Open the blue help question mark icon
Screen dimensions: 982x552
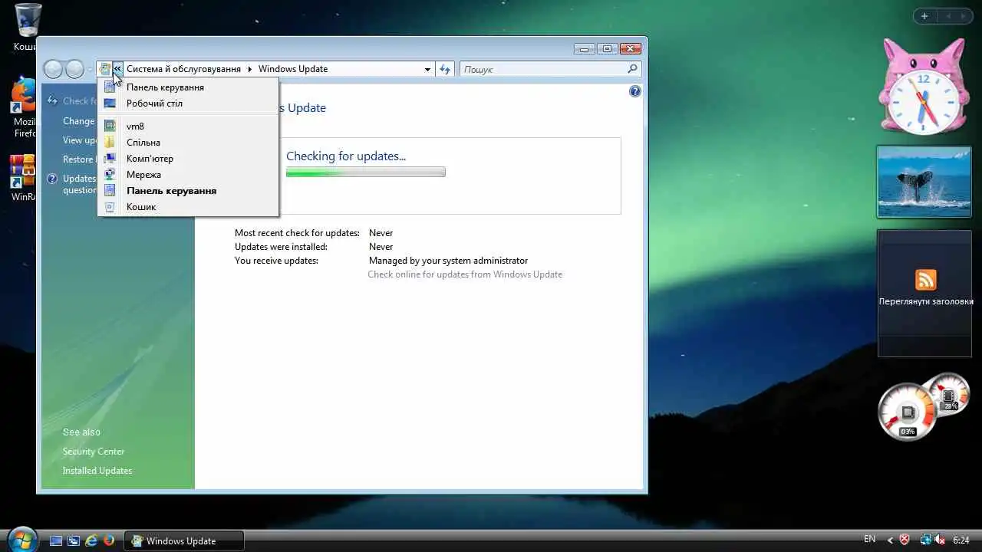coord(634,91)
